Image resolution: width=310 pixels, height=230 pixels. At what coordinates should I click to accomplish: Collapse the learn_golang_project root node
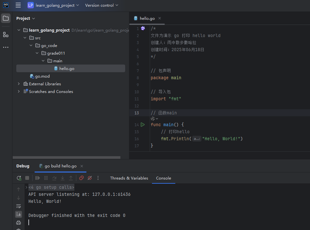[19, 30]
